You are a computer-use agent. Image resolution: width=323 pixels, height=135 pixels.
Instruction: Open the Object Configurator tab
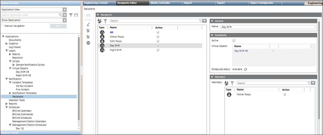pos(261,3)
